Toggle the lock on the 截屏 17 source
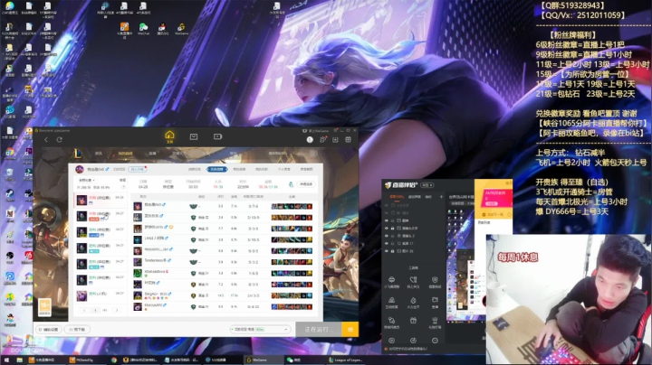Viewport: 652px width, 365px height. click(392, 243)
